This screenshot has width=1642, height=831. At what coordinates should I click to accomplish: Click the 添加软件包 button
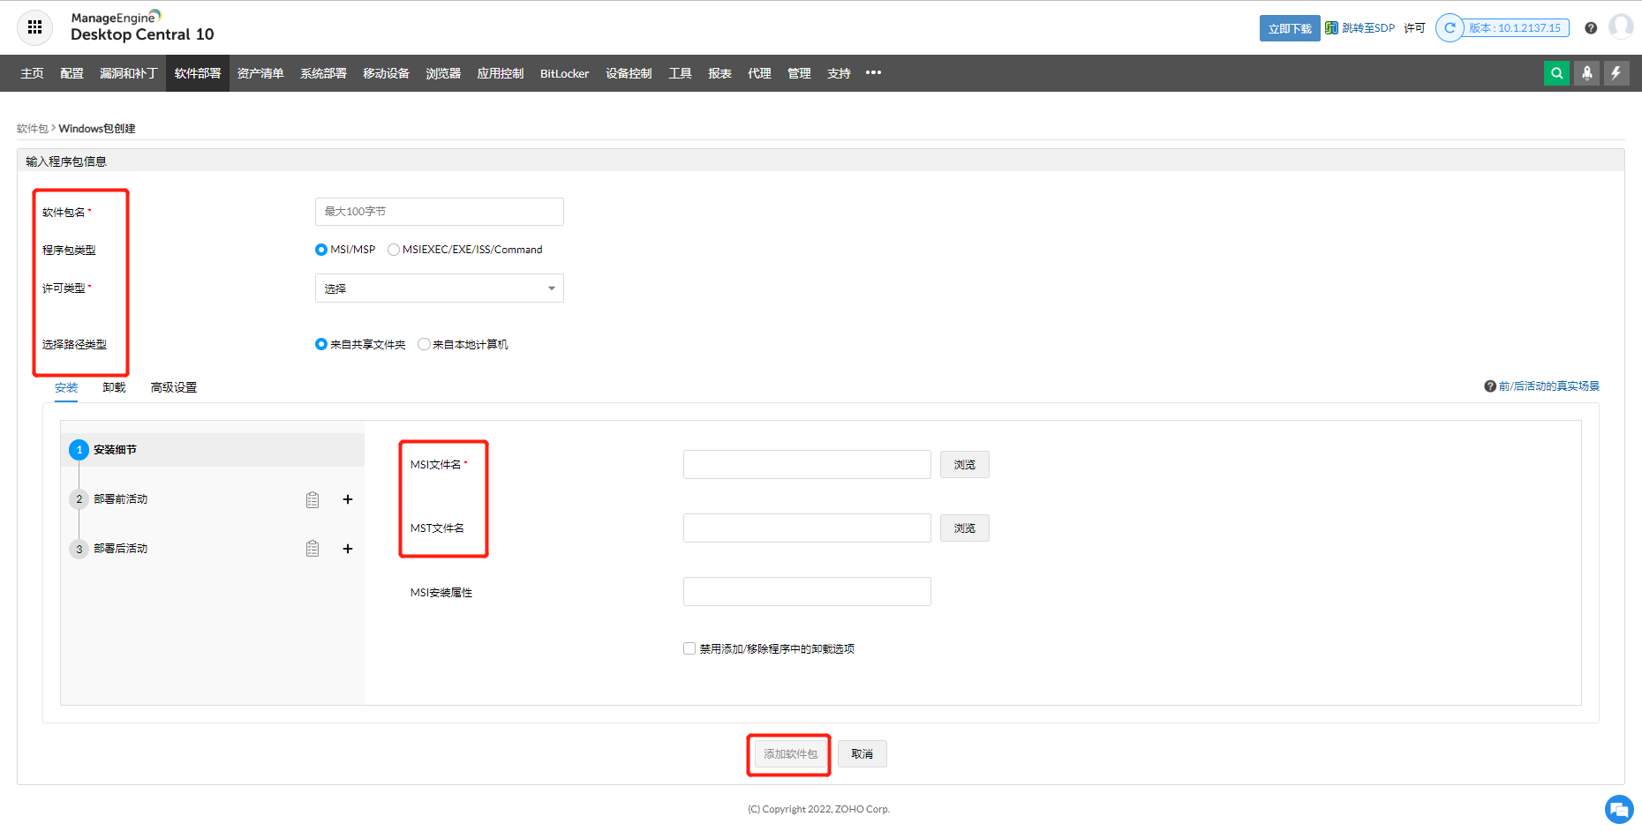pyautogui.click(x=791, y=754)
